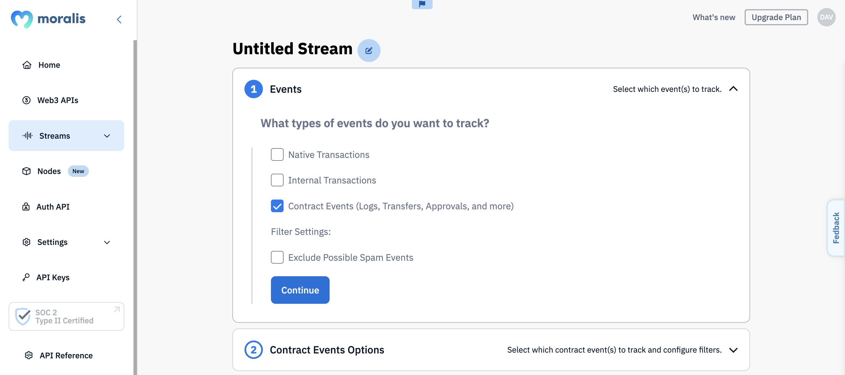
Task: Open the Feedback side tab
Action: coord(836,228)
